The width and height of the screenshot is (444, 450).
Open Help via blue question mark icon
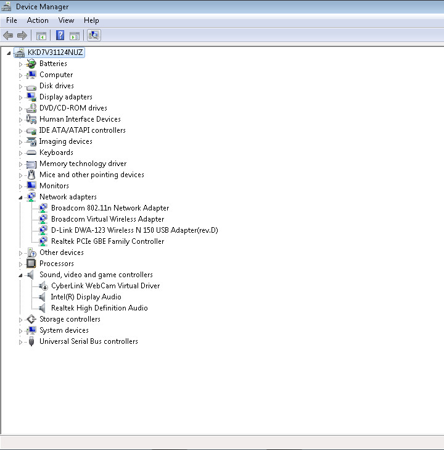[x=60, y=35]
